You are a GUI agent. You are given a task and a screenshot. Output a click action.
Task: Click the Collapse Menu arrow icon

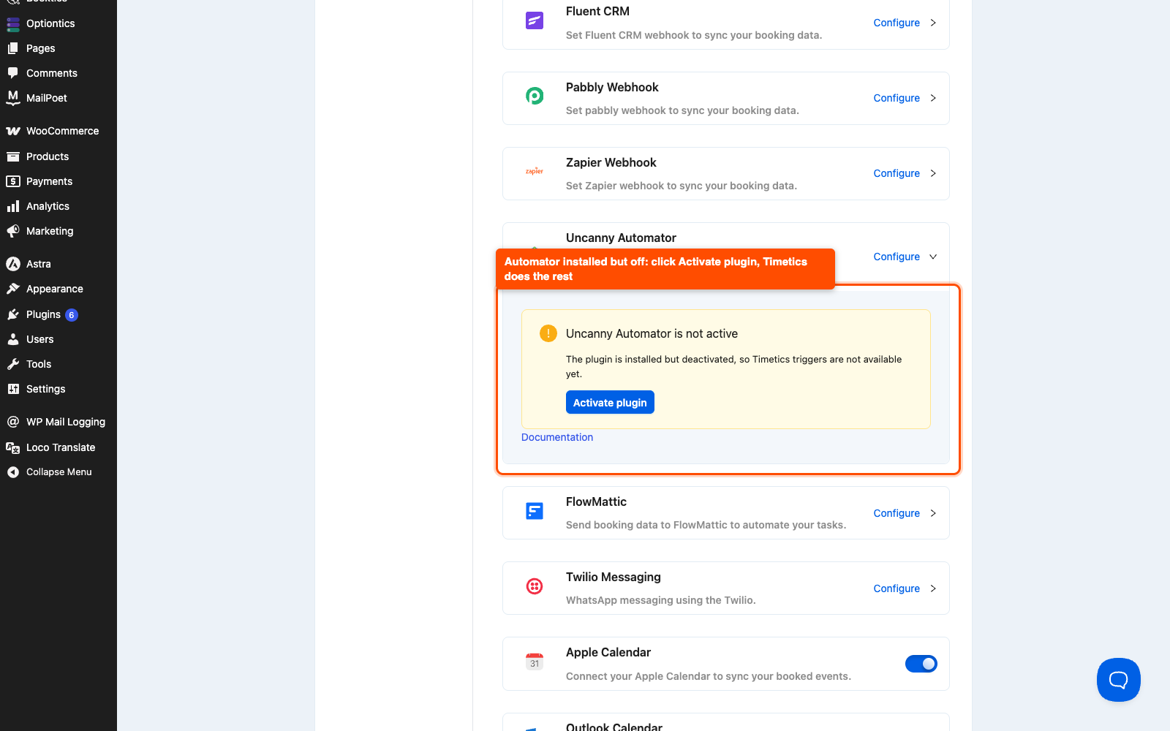point(13,472)
